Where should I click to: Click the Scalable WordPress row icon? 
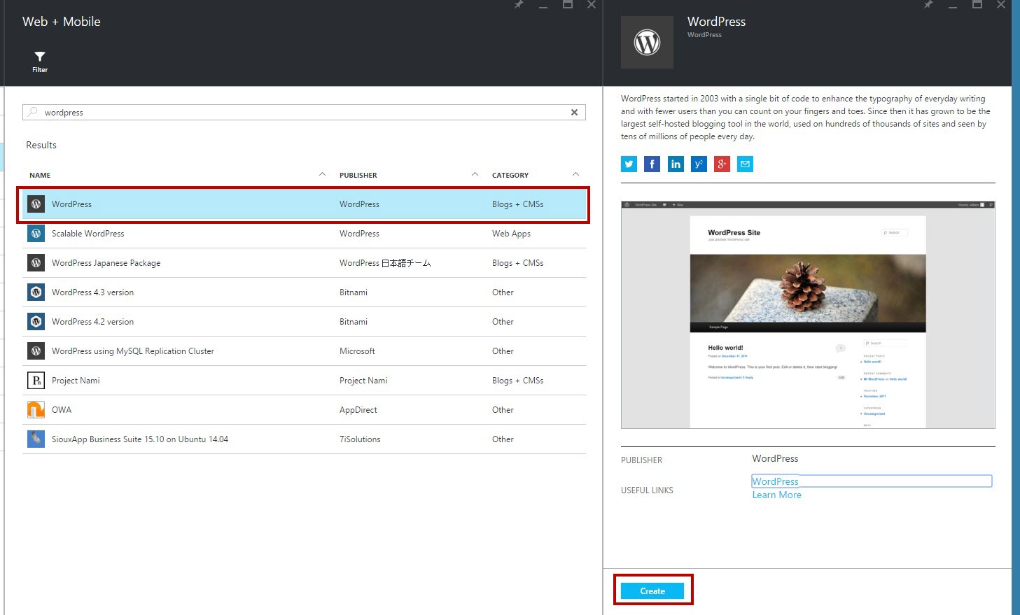36,234
